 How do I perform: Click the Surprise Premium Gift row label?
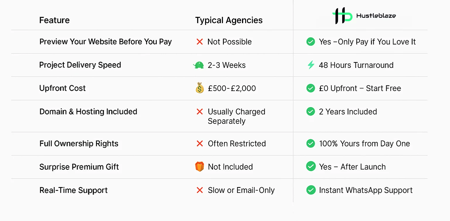point(79,167)
